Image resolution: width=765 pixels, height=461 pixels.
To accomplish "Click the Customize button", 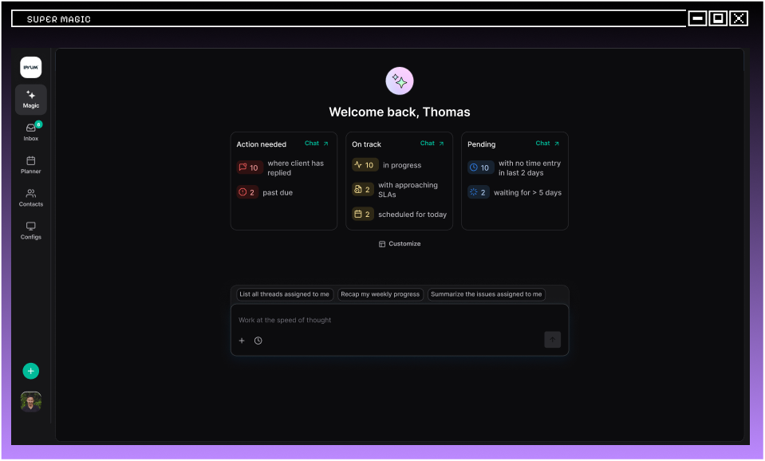I will 400,244.
